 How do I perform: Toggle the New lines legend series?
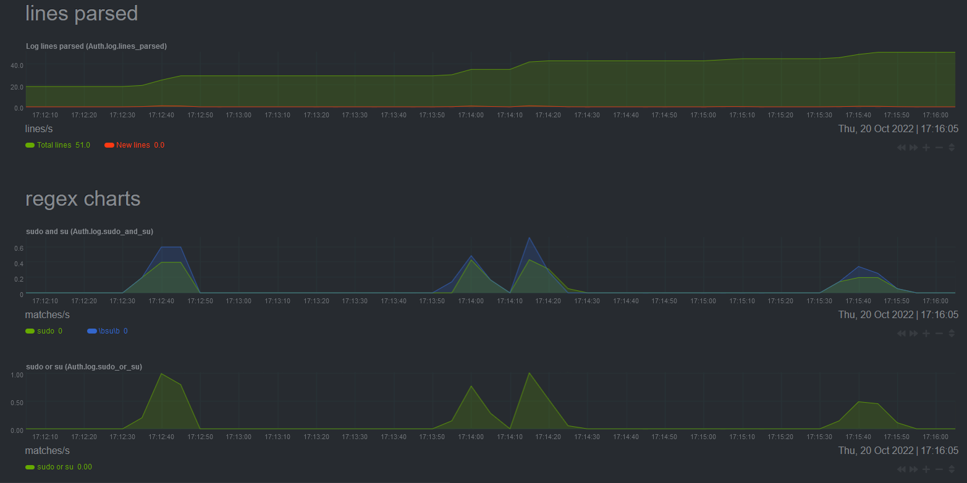point(135,145)
